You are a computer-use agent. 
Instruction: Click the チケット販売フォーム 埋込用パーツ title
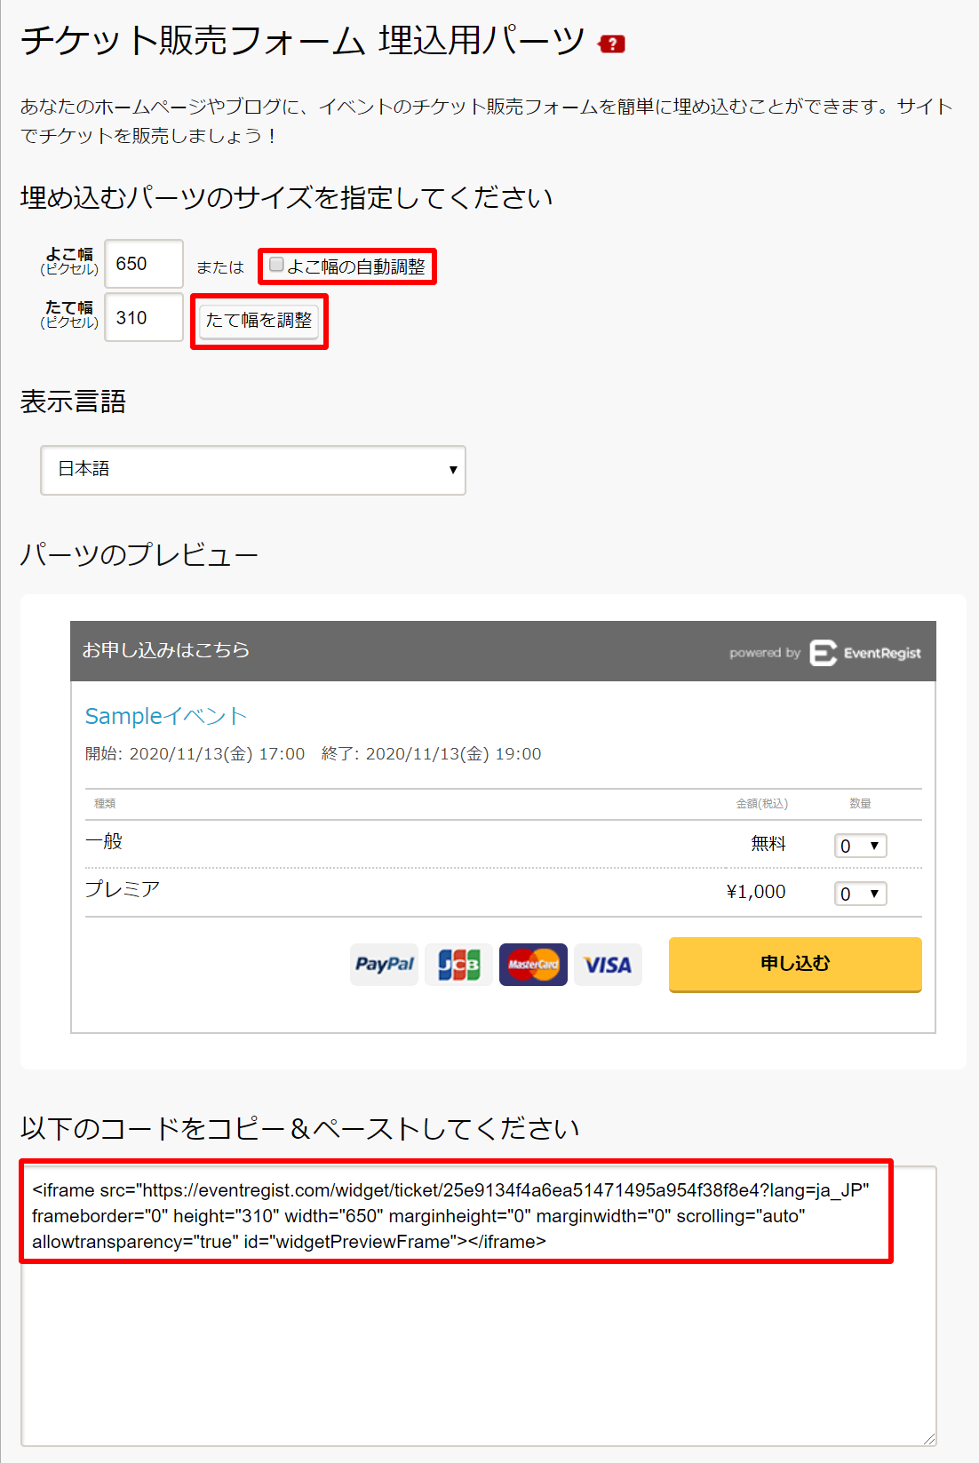tap(303, 41)
